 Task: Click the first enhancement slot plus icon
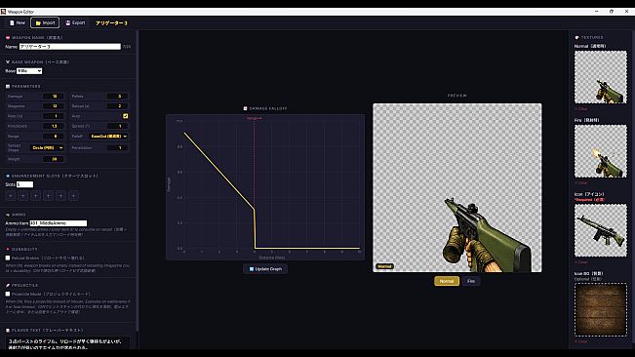(11, 196)
